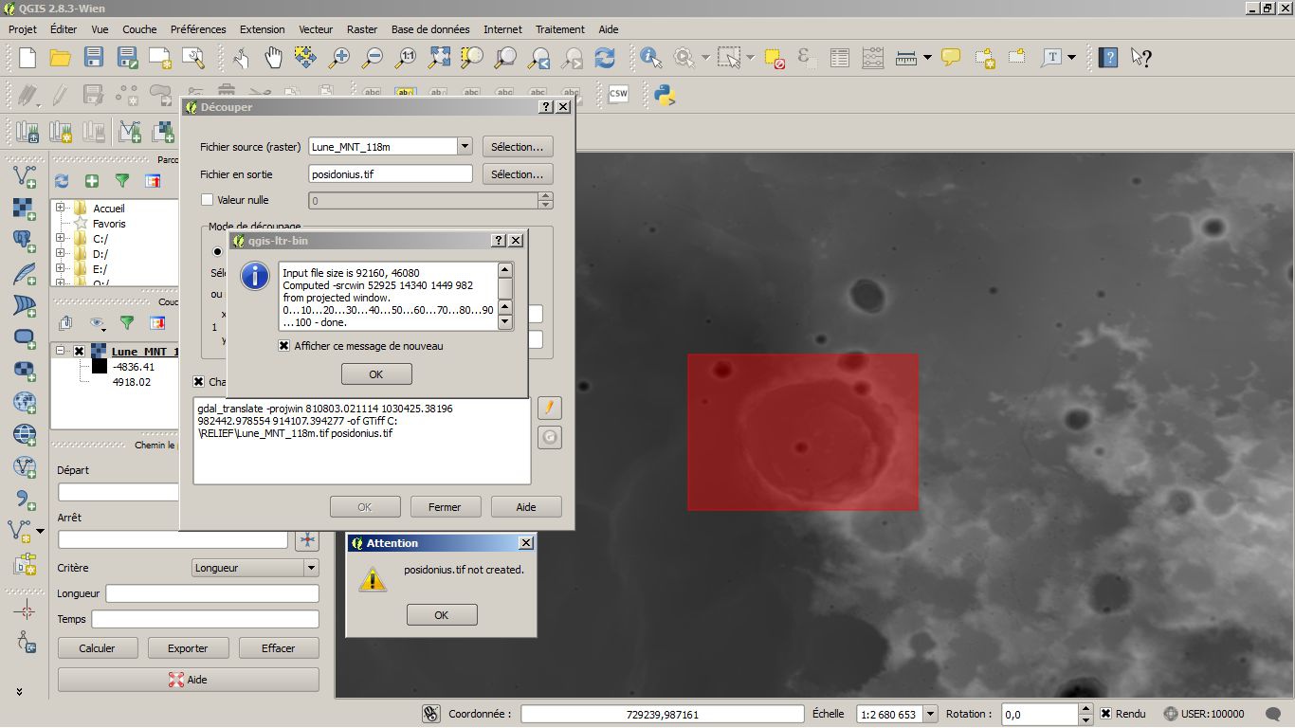Open the Python console icon

coord(664,94)
